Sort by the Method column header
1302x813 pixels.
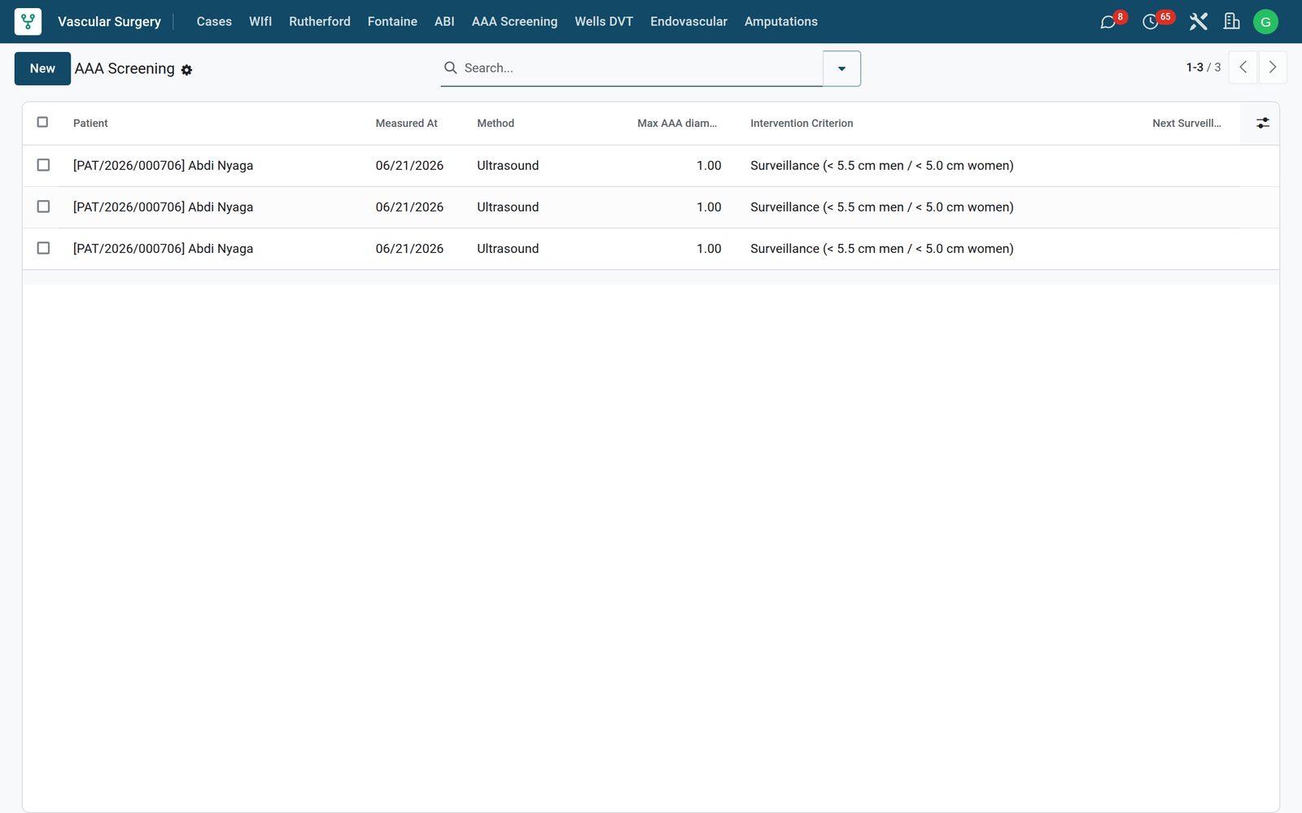tap(496, 124)
